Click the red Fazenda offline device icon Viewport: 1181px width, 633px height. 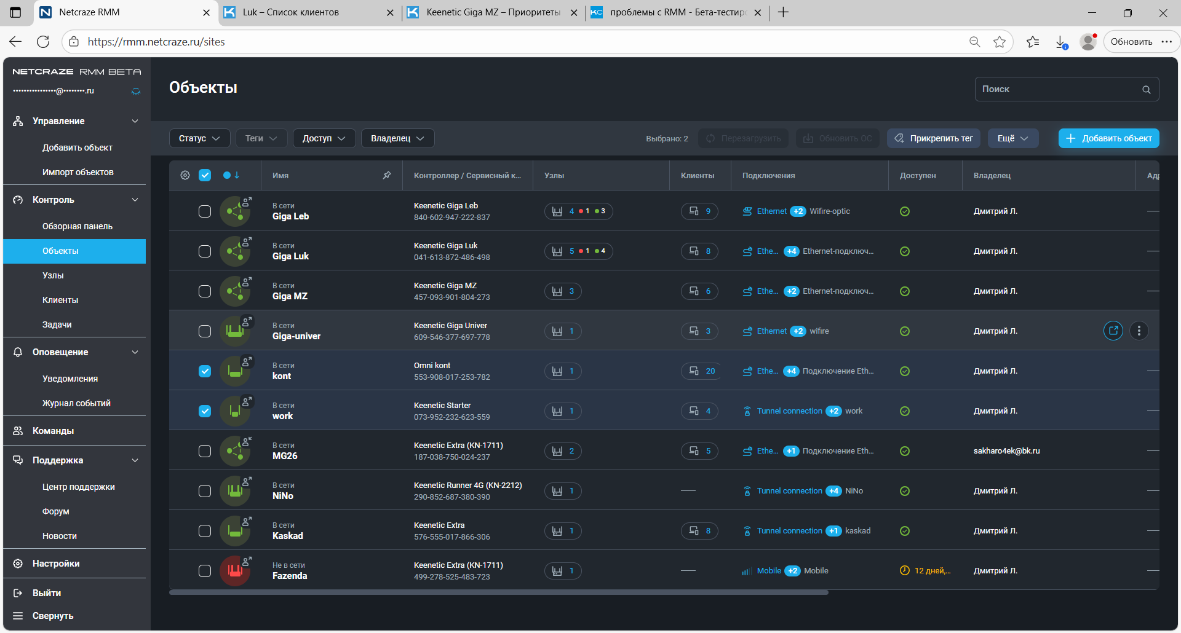[234, 571]
